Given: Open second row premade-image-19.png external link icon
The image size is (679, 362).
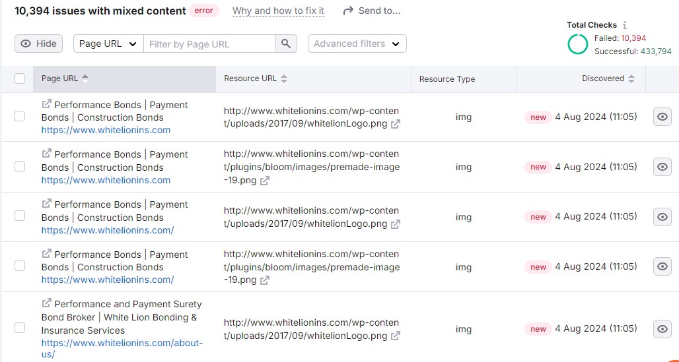Looking at the screenshot, I should pos(264,181).
